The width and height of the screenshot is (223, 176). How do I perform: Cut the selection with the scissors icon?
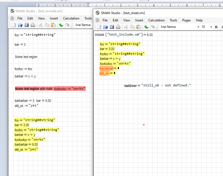[125, 27]
